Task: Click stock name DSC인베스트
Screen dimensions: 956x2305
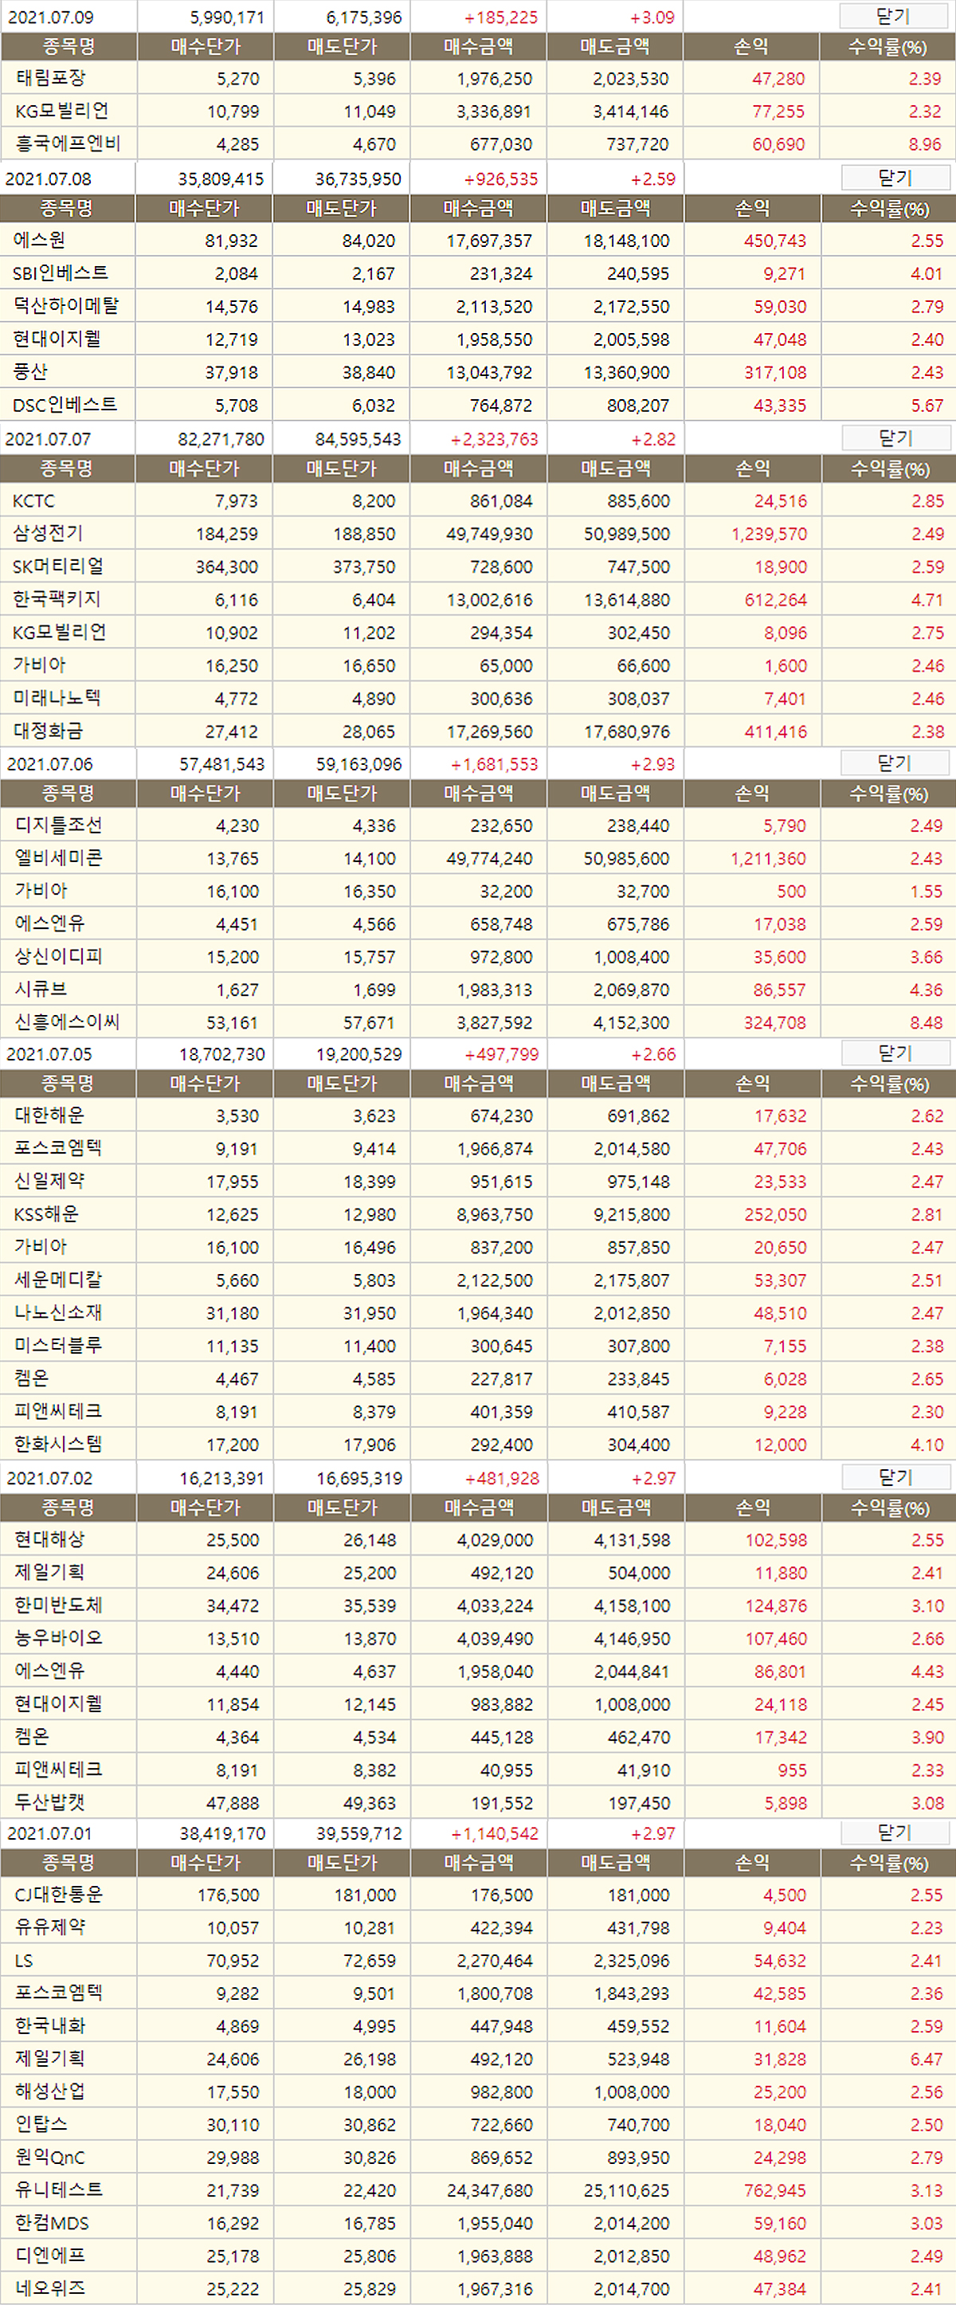Action: (65, 405)
